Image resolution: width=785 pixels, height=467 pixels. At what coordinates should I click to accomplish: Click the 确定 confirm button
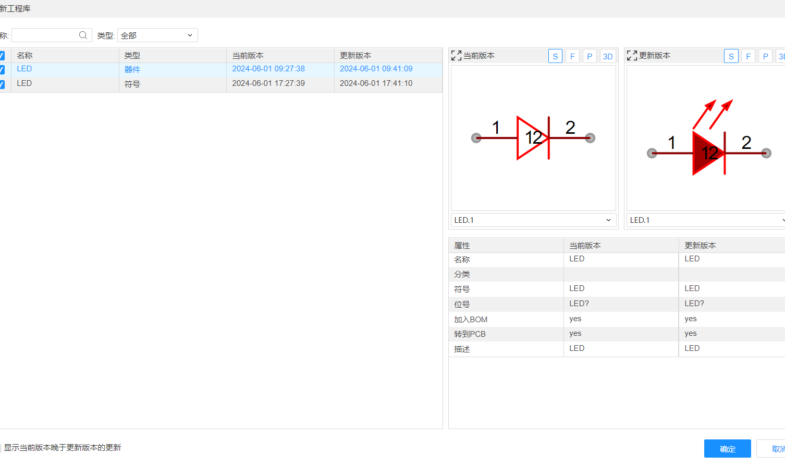pyautogui.click(x=727, y=449)
